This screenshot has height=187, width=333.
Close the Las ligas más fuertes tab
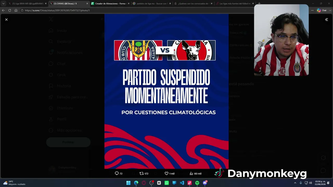(x=253, y=4)
